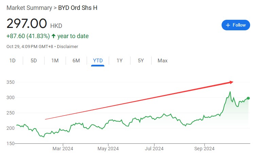Viewport: 261px width, 154px height.
Task: Click the plus icon on Follow button
Action: tap(228, 25)
